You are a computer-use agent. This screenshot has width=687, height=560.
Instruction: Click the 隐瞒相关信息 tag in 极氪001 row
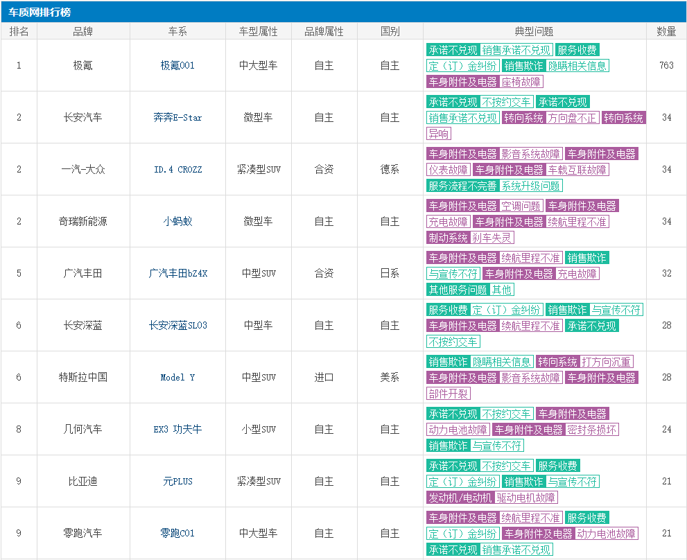point(577,66)
